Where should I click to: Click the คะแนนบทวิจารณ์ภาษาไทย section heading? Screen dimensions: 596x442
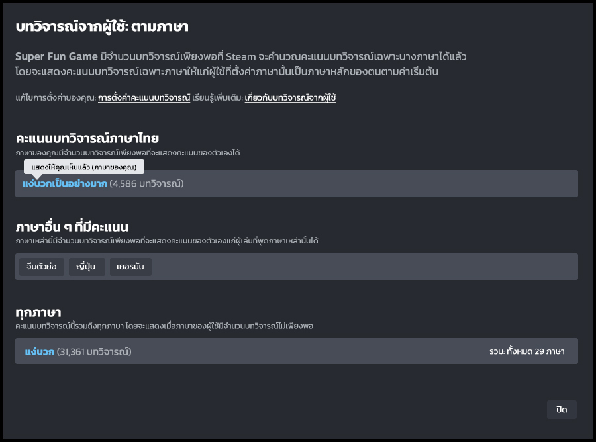[87, 138]
